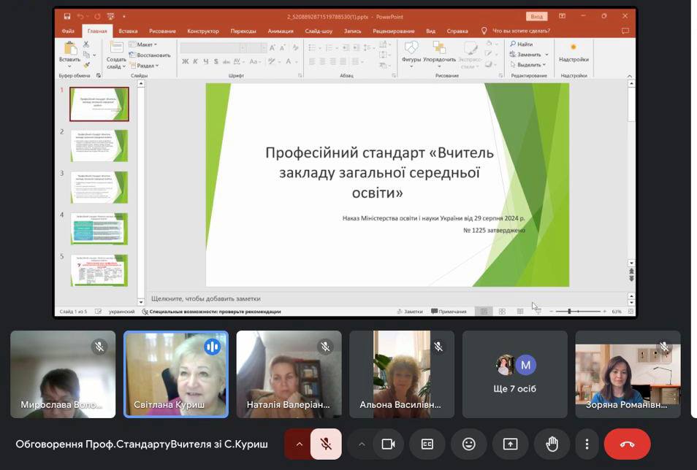
Task: Select slide 4 thumbnail
Action: [99, 228]
